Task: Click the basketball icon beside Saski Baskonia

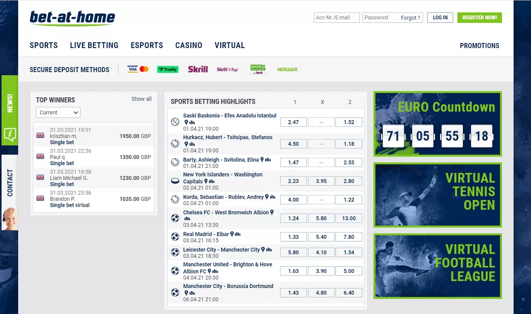Action: pyautogui.click(x=175, y=122)
